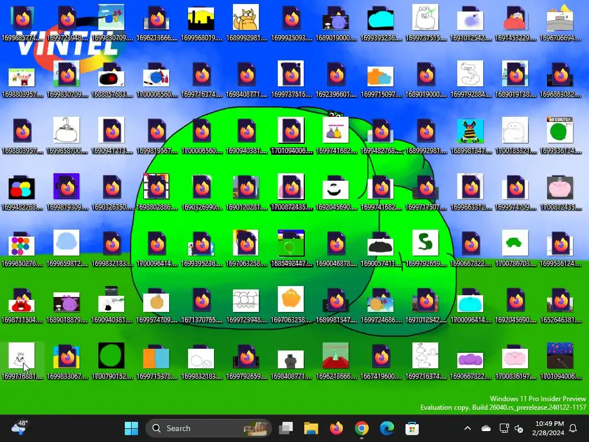This screenshot has width=589, height=442.
Task: Select multicolored dots file 1699650276
Action: click(x=22, y=249)
